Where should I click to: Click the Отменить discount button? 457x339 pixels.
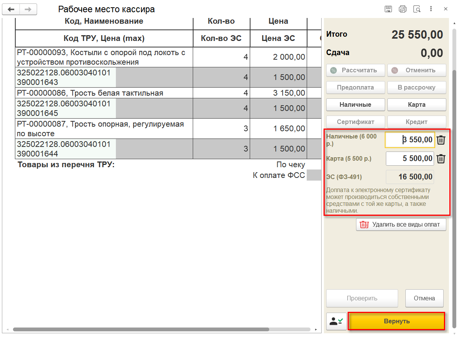click(417, 70)
